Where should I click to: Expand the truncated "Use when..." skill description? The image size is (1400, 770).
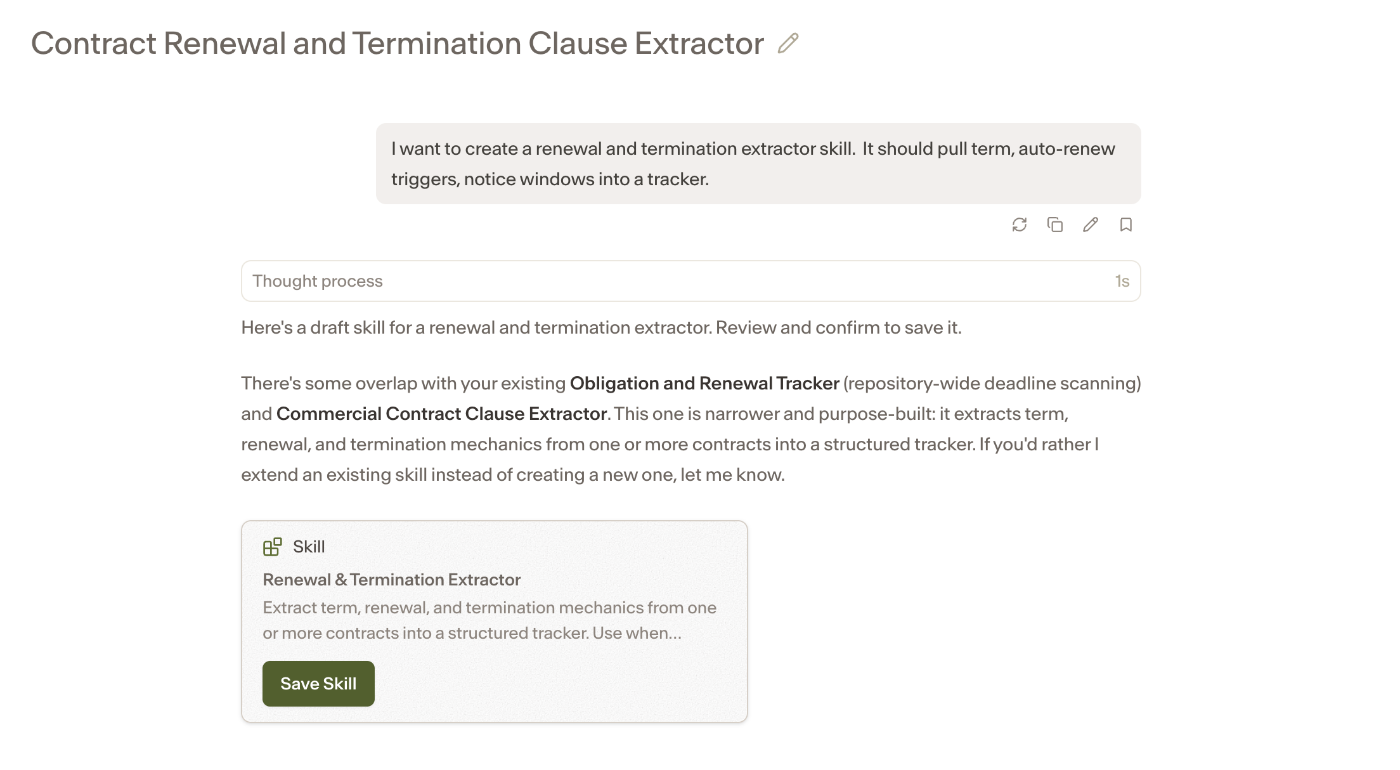pos(637,633)
